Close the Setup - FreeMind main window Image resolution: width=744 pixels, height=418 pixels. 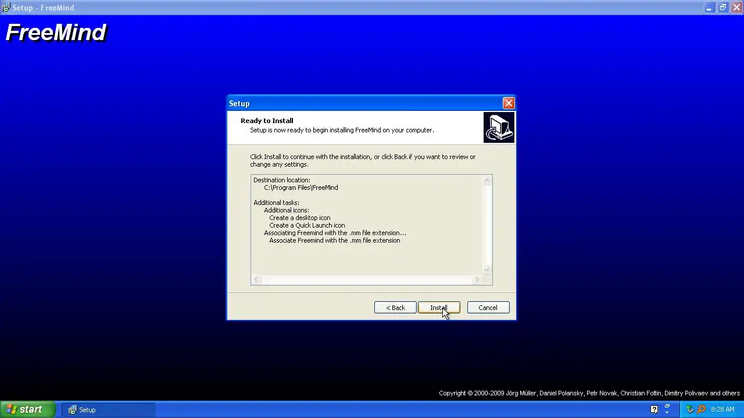point(736,8)
